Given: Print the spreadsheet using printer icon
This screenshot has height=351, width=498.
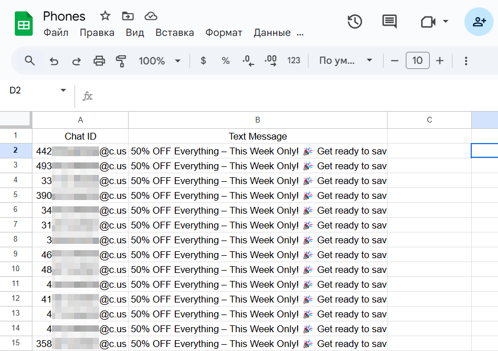Looking at the screenshot, I should point(99,60).
